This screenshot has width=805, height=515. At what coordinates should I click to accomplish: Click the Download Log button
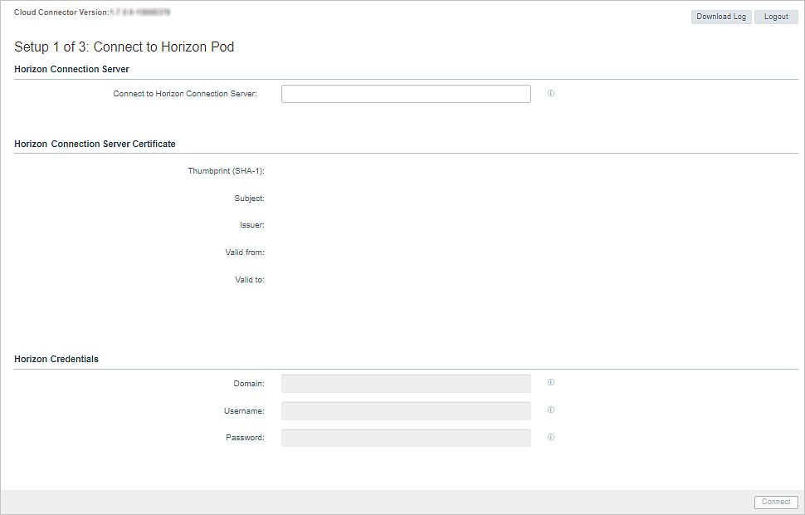(721, 17)
